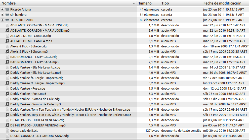Click Noche de Entierro.mp3 music icon
The width and height of the screenshot is (249, 140).
click(x=7, y=115)
